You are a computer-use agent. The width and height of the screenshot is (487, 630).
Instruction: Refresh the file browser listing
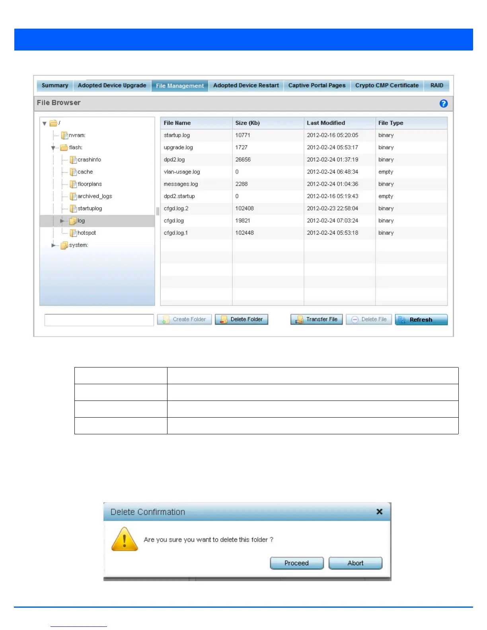coord(421,320)
